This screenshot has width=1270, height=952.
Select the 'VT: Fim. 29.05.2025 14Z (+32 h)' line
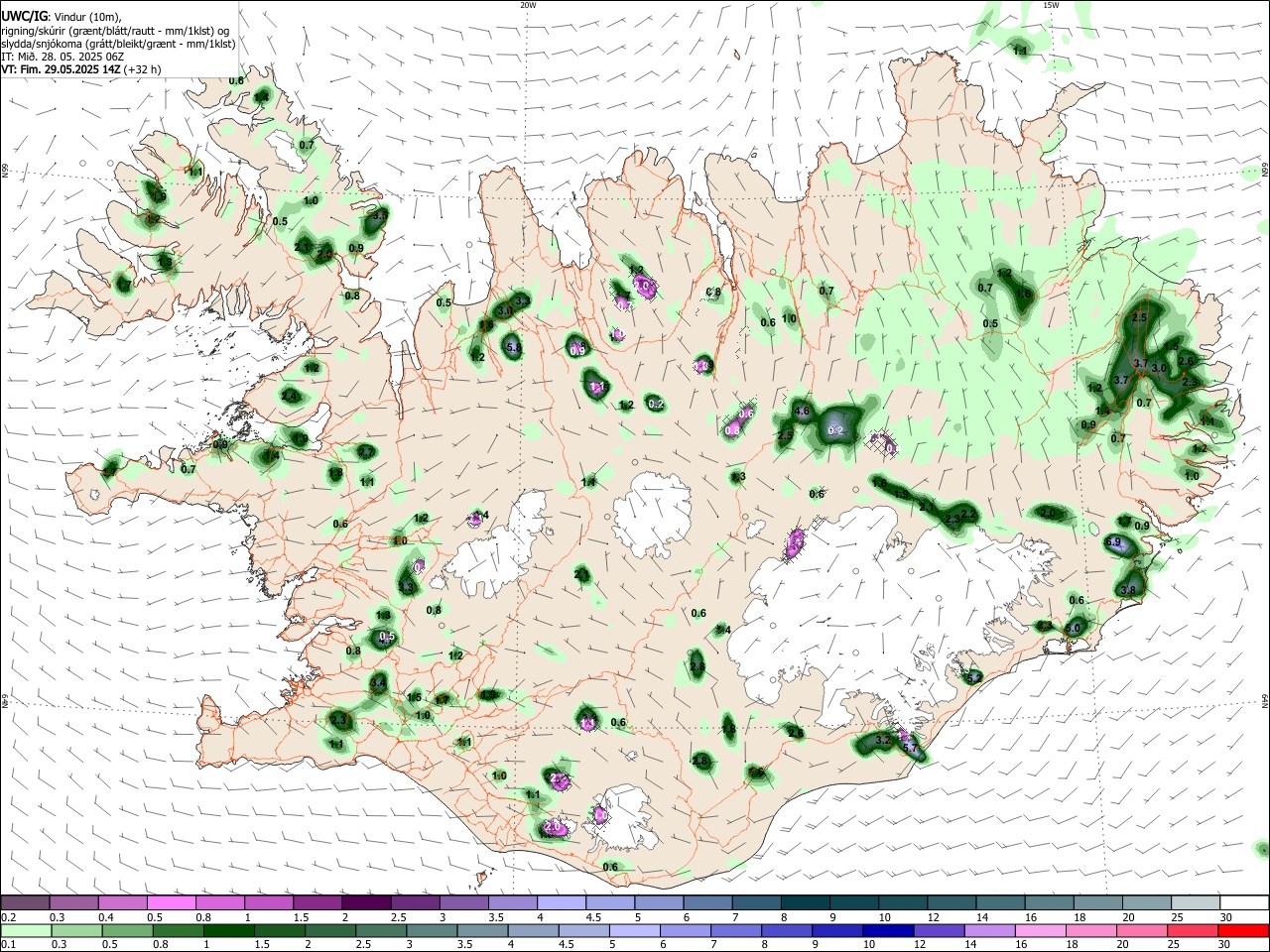(x=81, y=70)
